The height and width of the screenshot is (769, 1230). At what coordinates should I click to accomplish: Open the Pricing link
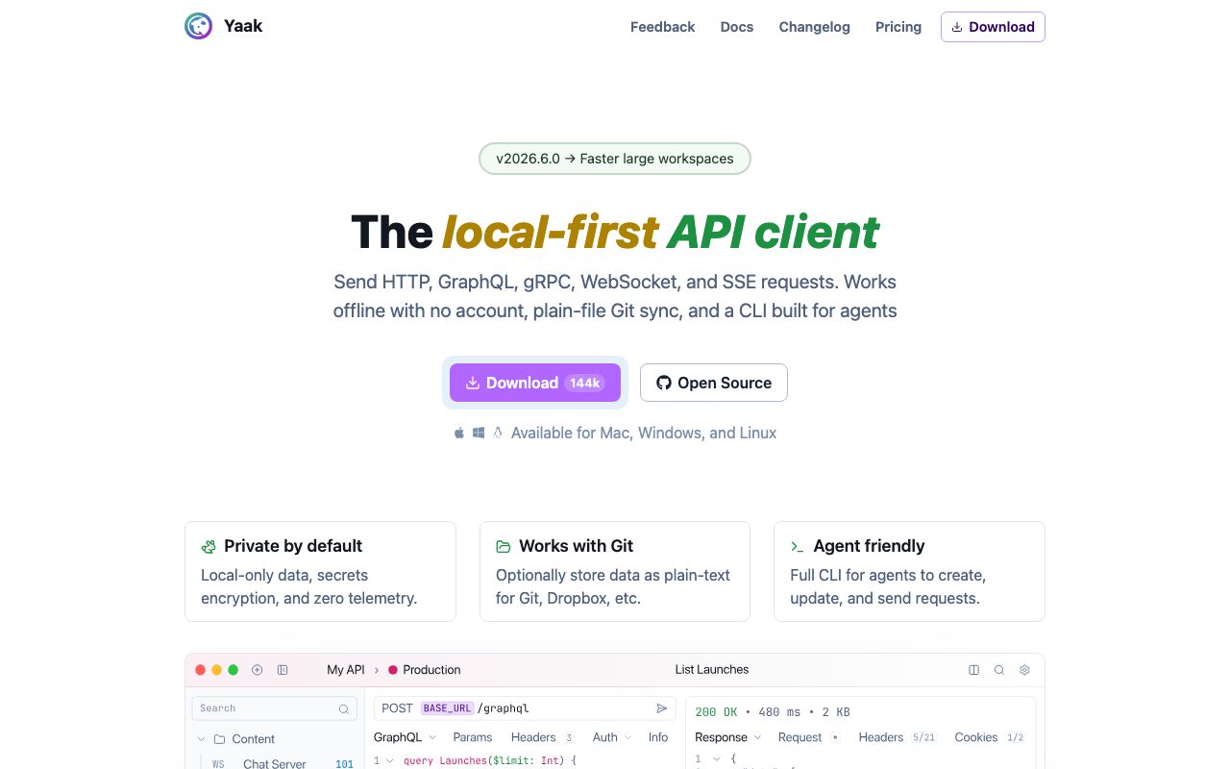coord(898,27)
